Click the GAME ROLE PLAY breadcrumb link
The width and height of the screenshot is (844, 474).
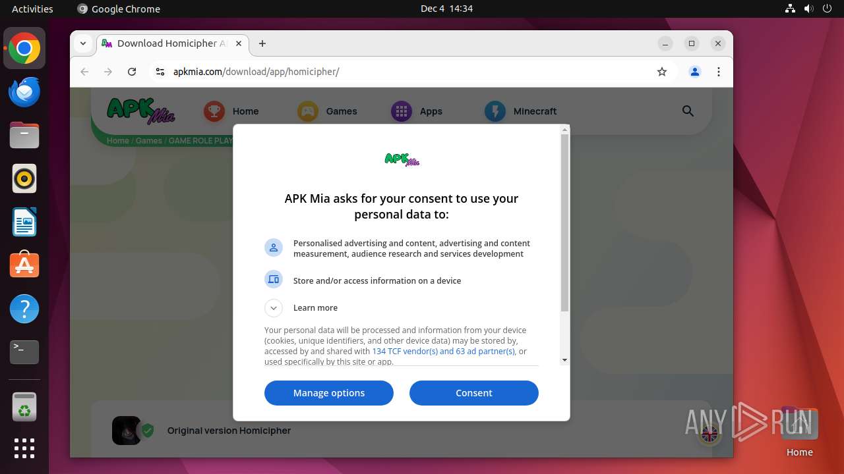coord(201,141)
